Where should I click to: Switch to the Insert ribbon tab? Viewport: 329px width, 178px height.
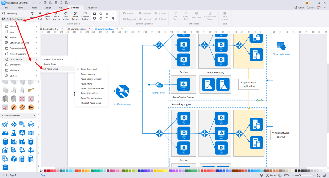pyautogui.click(x=34, y=8)
